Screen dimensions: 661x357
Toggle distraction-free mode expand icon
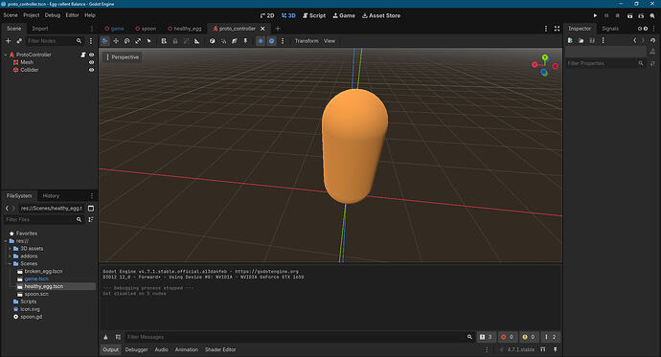[x=557, y=29]
